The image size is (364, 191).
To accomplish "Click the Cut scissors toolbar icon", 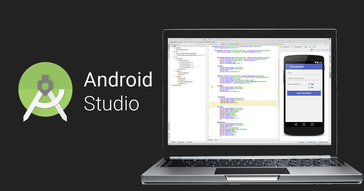I will click(x=182, y=40).
